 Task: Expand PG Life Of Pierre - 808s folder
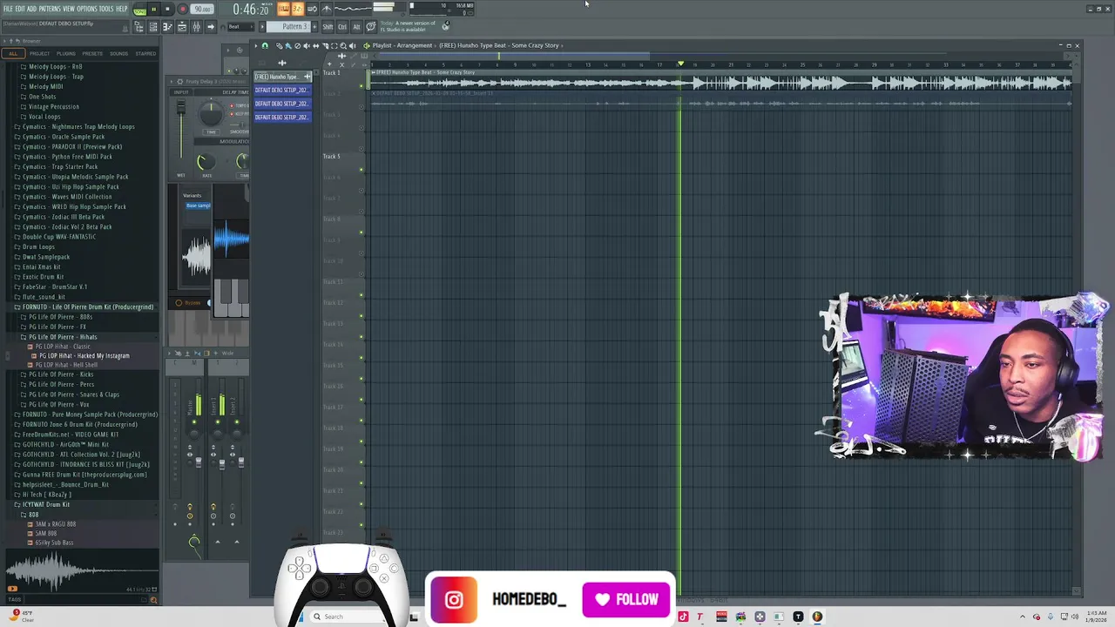59,317
